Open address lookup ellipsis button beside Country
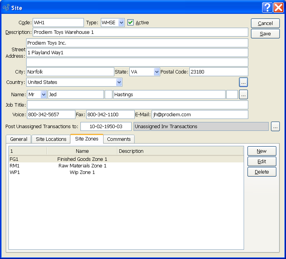 pyautogui.click(x=243, y=82)
